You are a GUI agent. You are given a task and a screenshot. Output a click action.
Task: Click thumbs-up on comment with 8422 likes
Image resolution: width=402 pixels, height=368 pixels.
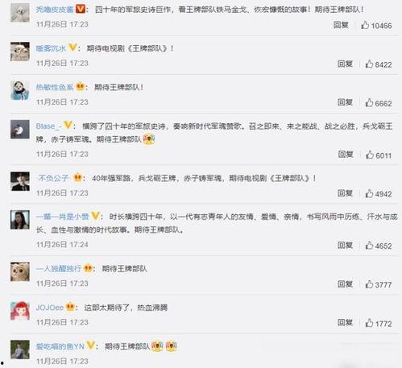(x=369, y=64)
